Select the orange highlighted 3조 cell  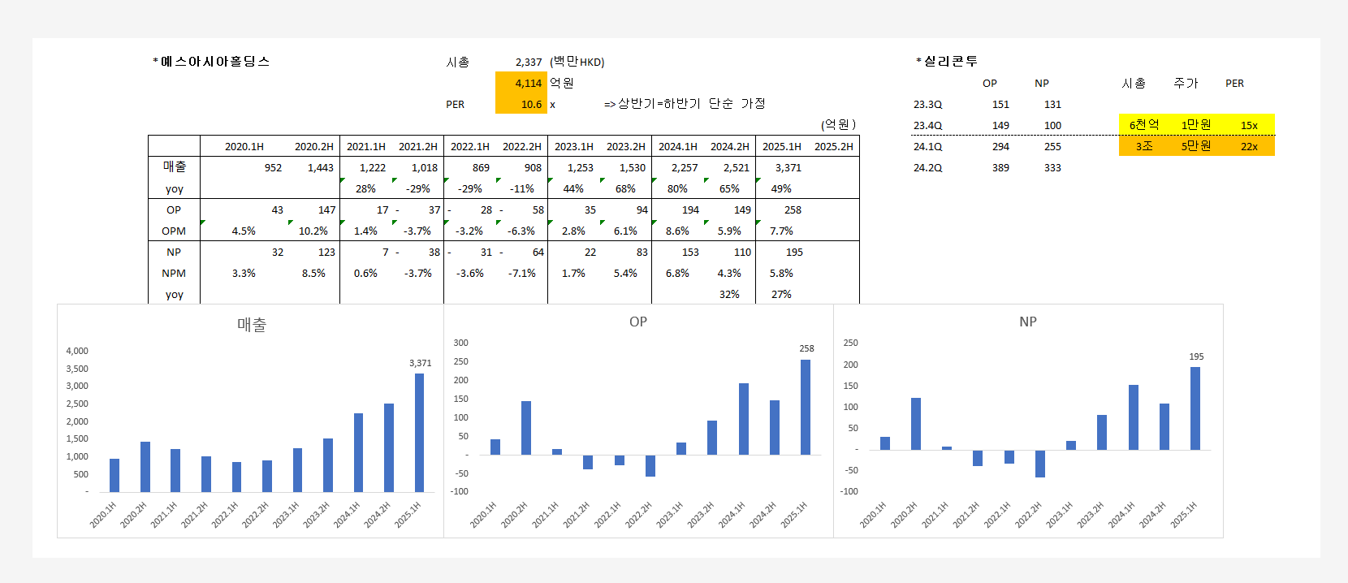pyautogui.click(x=1144, y=146)
